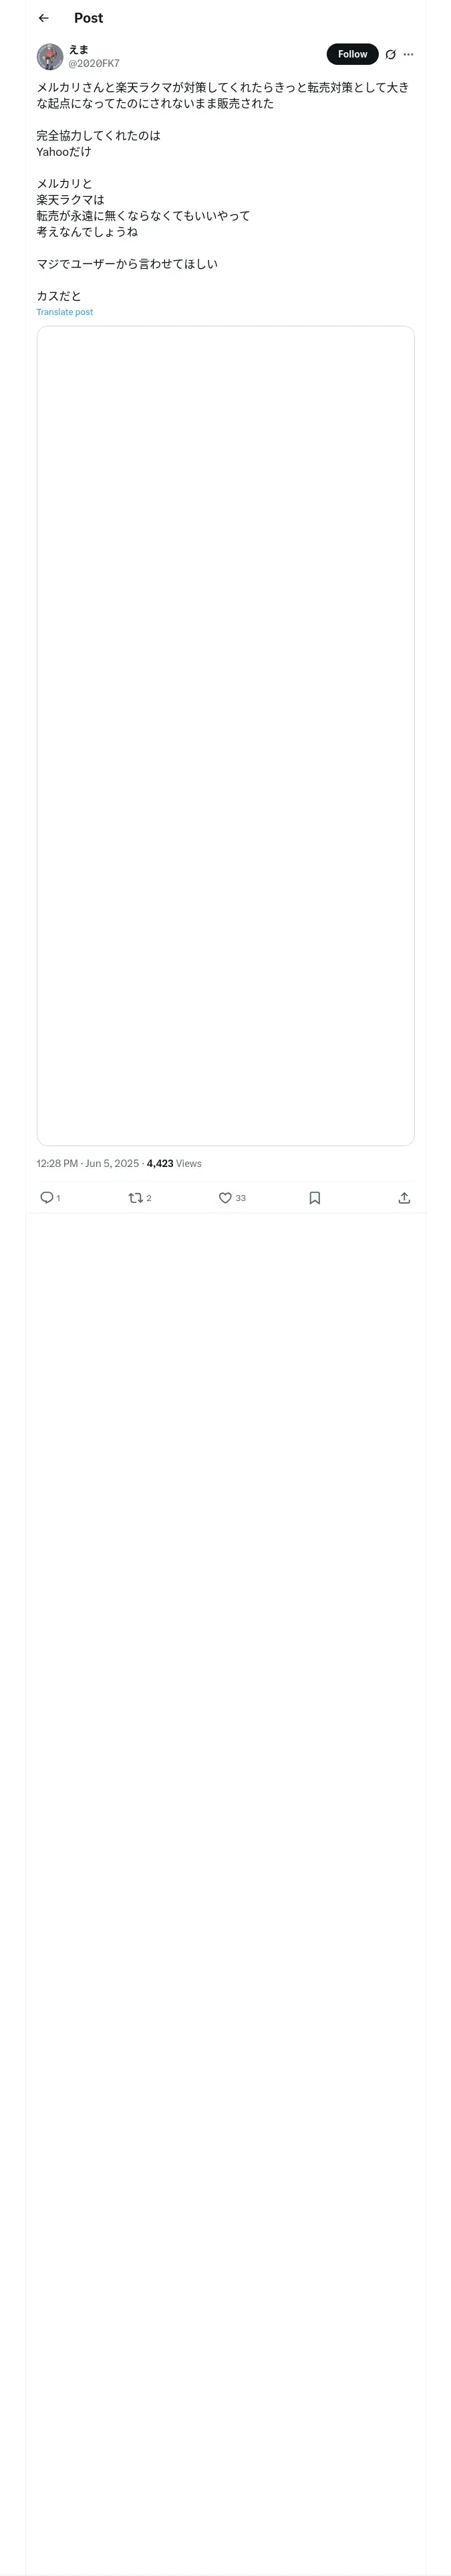
Task: Reply to the post via the speech bubble icon
Action: (46, 1197)
